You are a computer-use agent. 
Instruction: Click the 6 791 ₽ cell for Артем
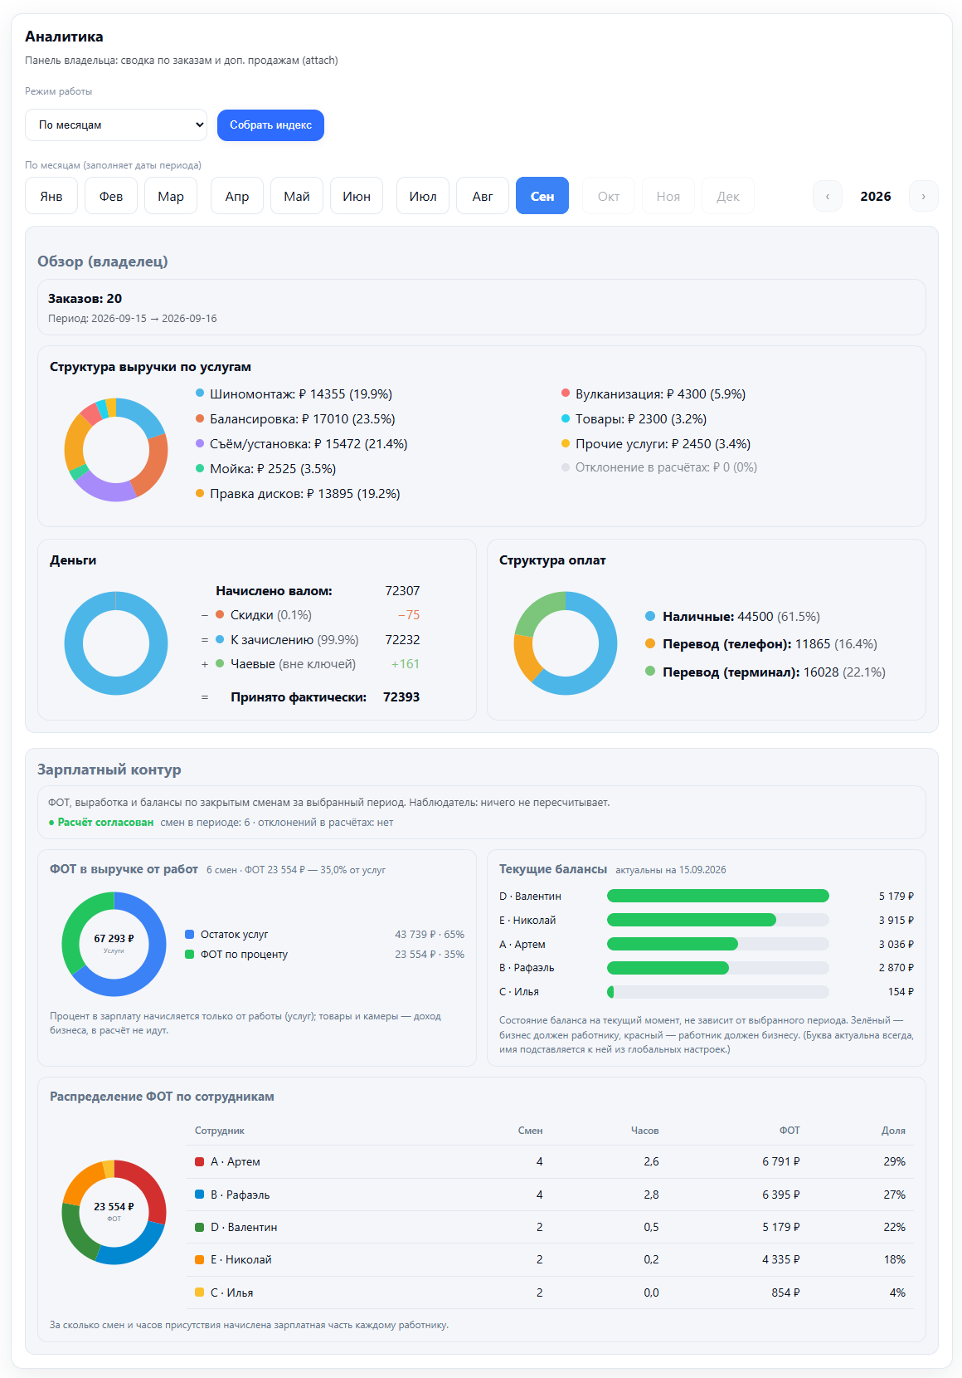pos(781,1161)
